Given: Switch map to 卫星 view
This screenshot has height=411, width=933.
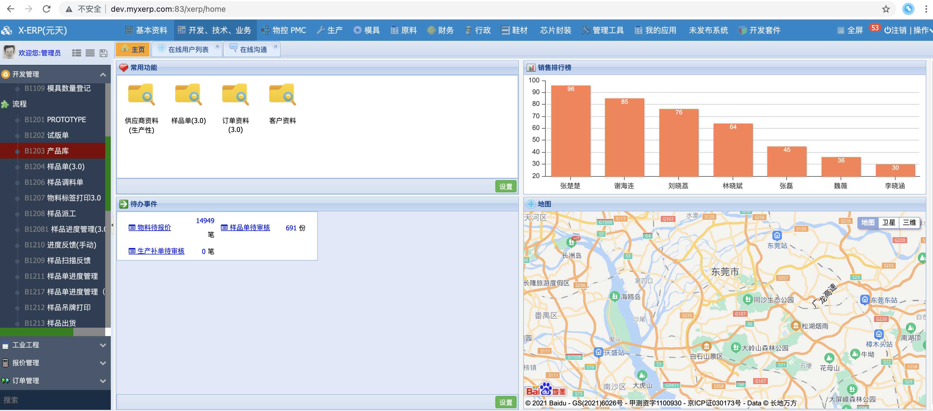Looking at the screenshot, I should tap(889, 223).
